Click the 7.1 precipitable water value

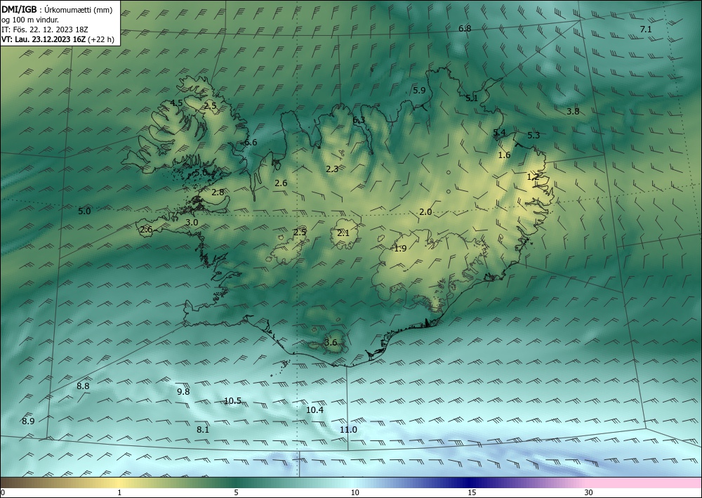pos(646,30)
